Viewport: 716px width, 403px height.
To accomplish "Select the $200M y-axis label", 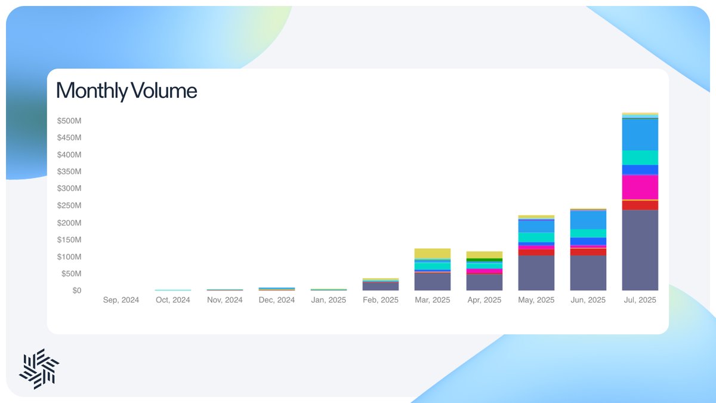I will pyautogui.click(x=69, y=223).
